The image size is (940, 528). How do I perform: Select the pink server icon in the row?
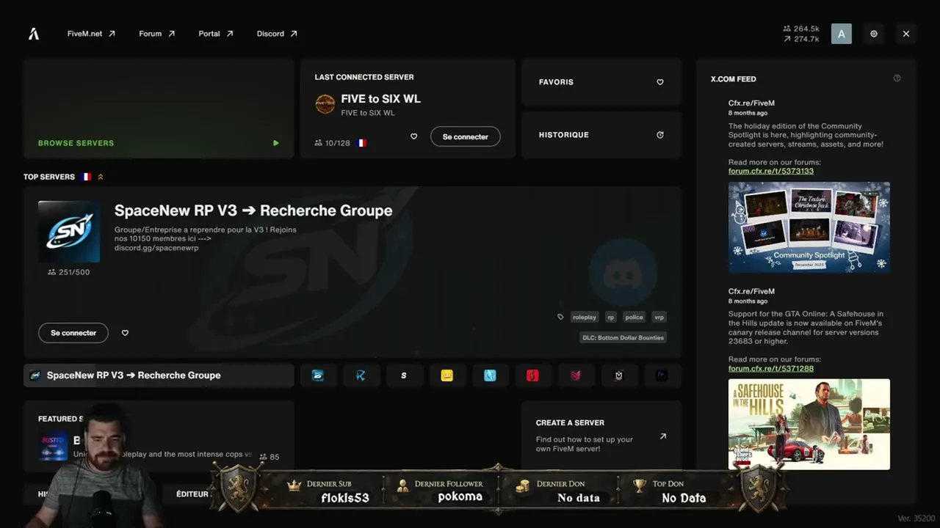click(x=576, y=375)
